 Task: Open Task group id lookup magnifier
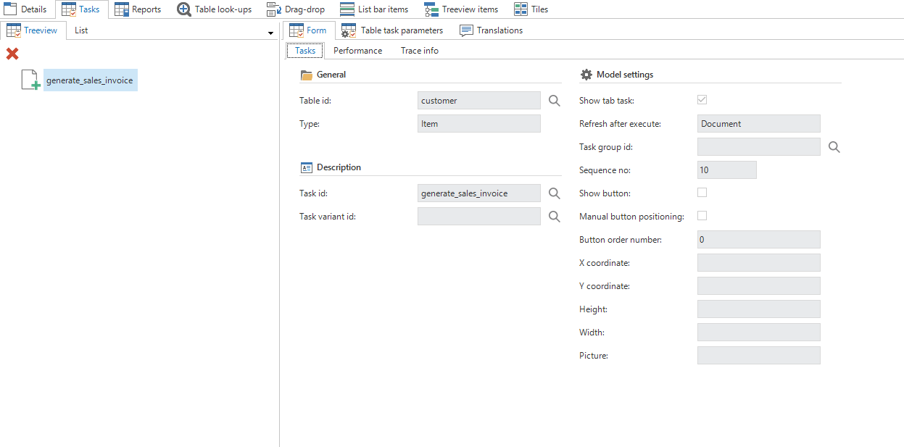[834, 147]
